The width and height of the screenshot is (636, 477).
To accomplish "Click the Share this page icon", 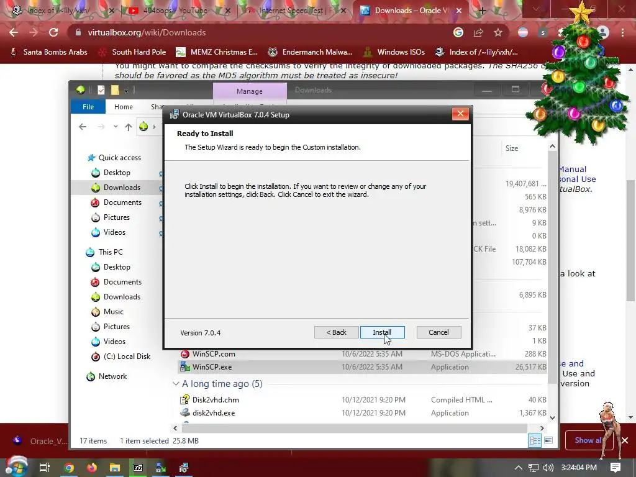I will [478, 32].
